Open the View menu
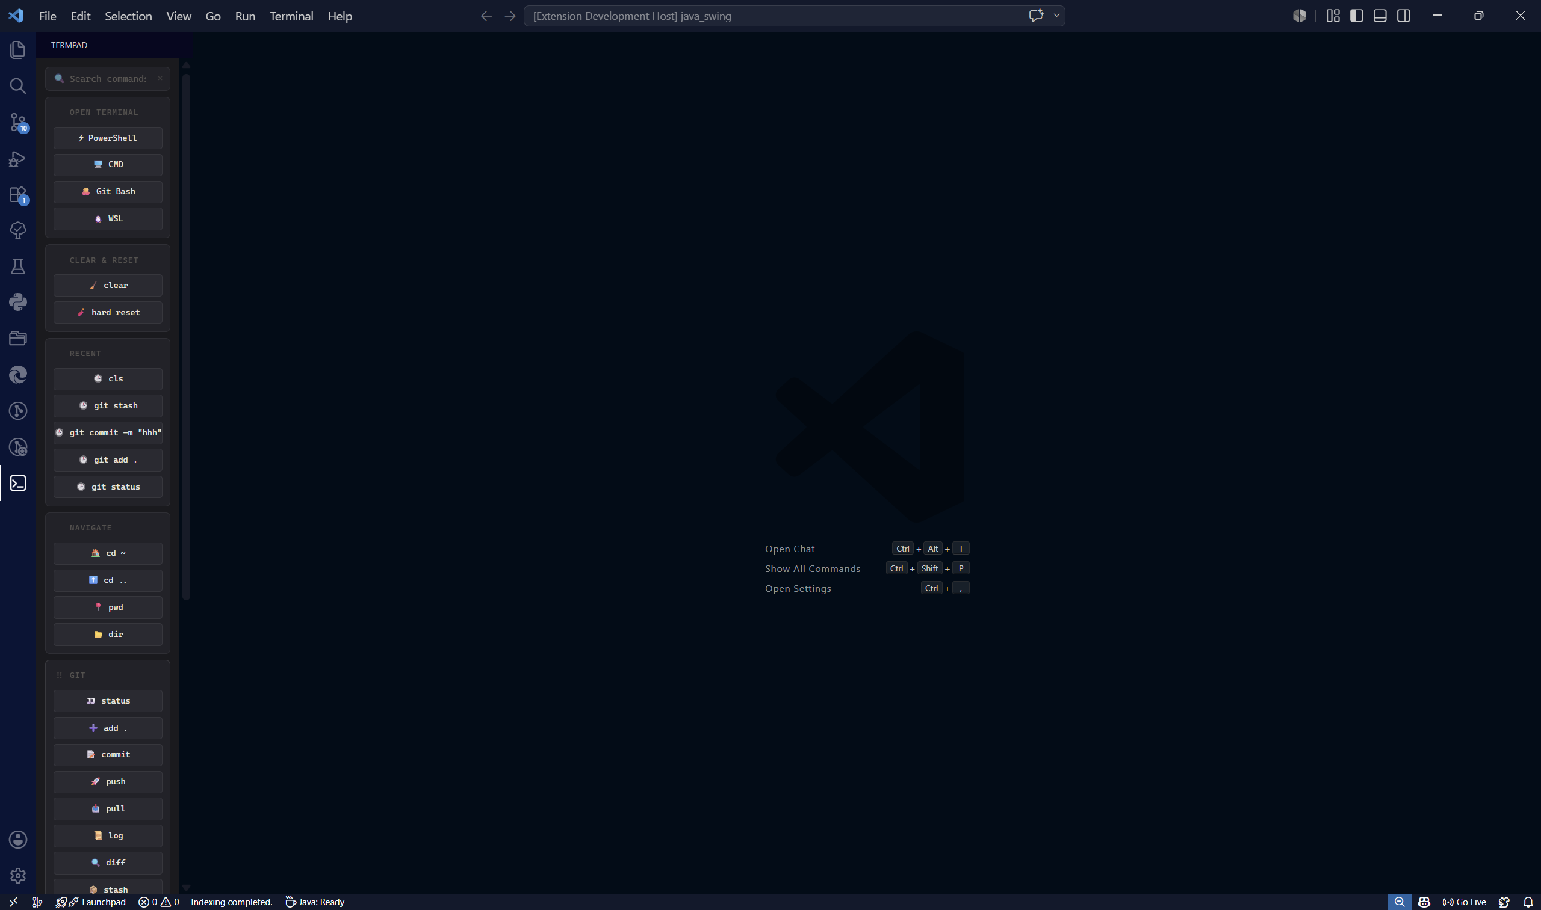The image size is (1541, 910). pyautogui.click(x=179, y=16)
